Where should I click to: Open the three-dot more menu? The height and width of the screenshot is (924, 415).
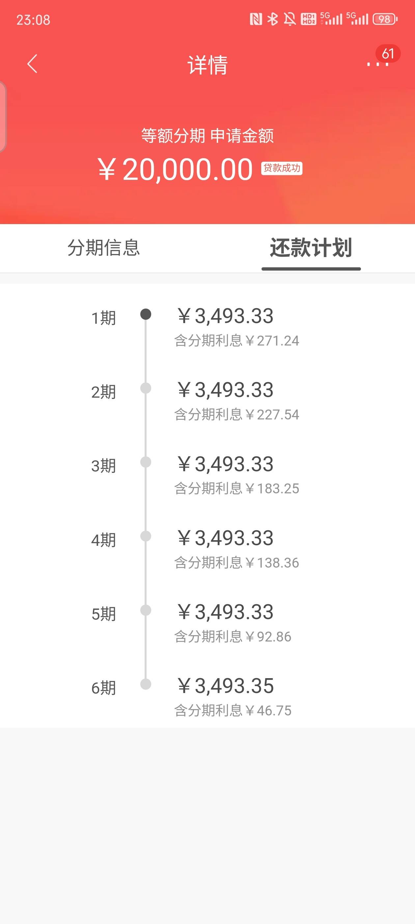377,64
